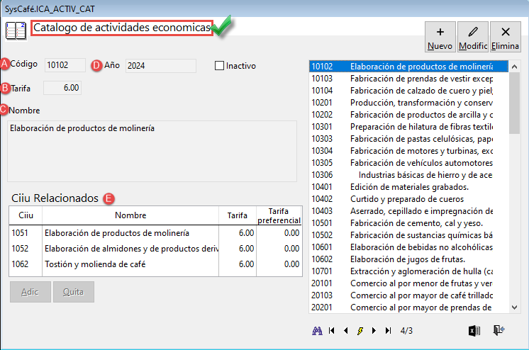Select row 10201 Producción, transformación y conserv

408,103
